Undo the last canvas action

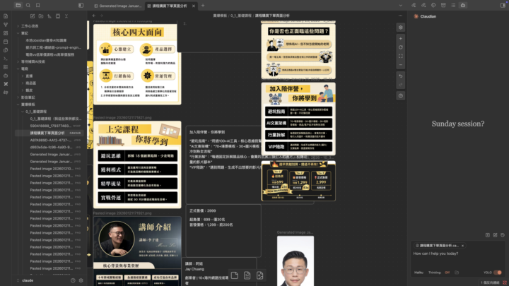(401, 76)
